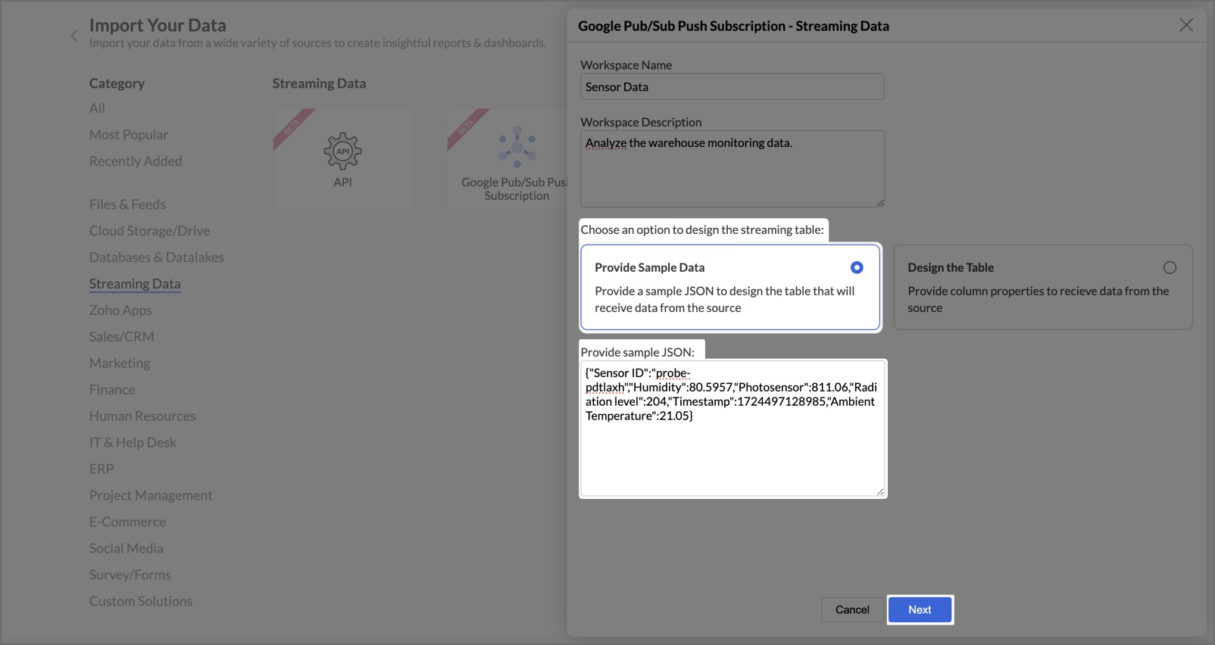Image resolution: width=1215 pixels, height=645 pixels.
Task: Select the Zoho Apps category
Action: pos(120,310)
